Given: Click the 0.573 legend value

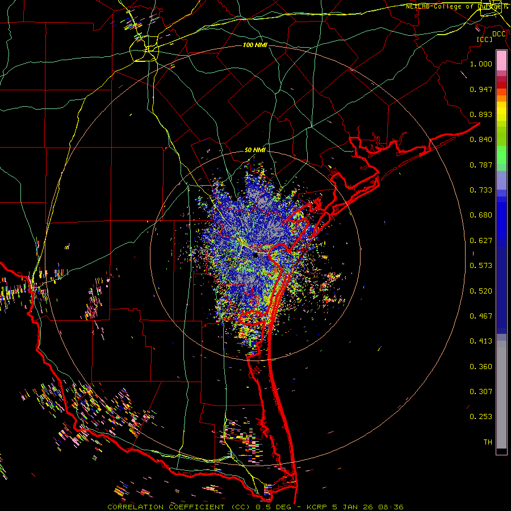Looking at the screenshot, I should pyautogui.click(x=481, y=266).
